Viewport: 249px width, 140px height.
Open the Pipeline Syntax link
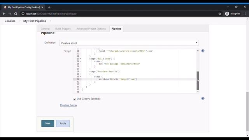pyautogui.click(x=68, y=105)
